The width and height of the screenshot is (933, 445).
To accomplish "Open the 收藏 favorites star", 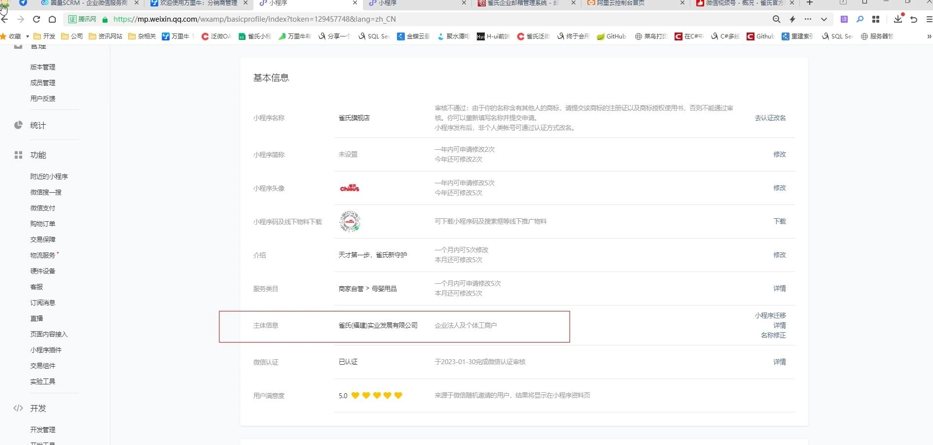I will [x=3, y=36].
